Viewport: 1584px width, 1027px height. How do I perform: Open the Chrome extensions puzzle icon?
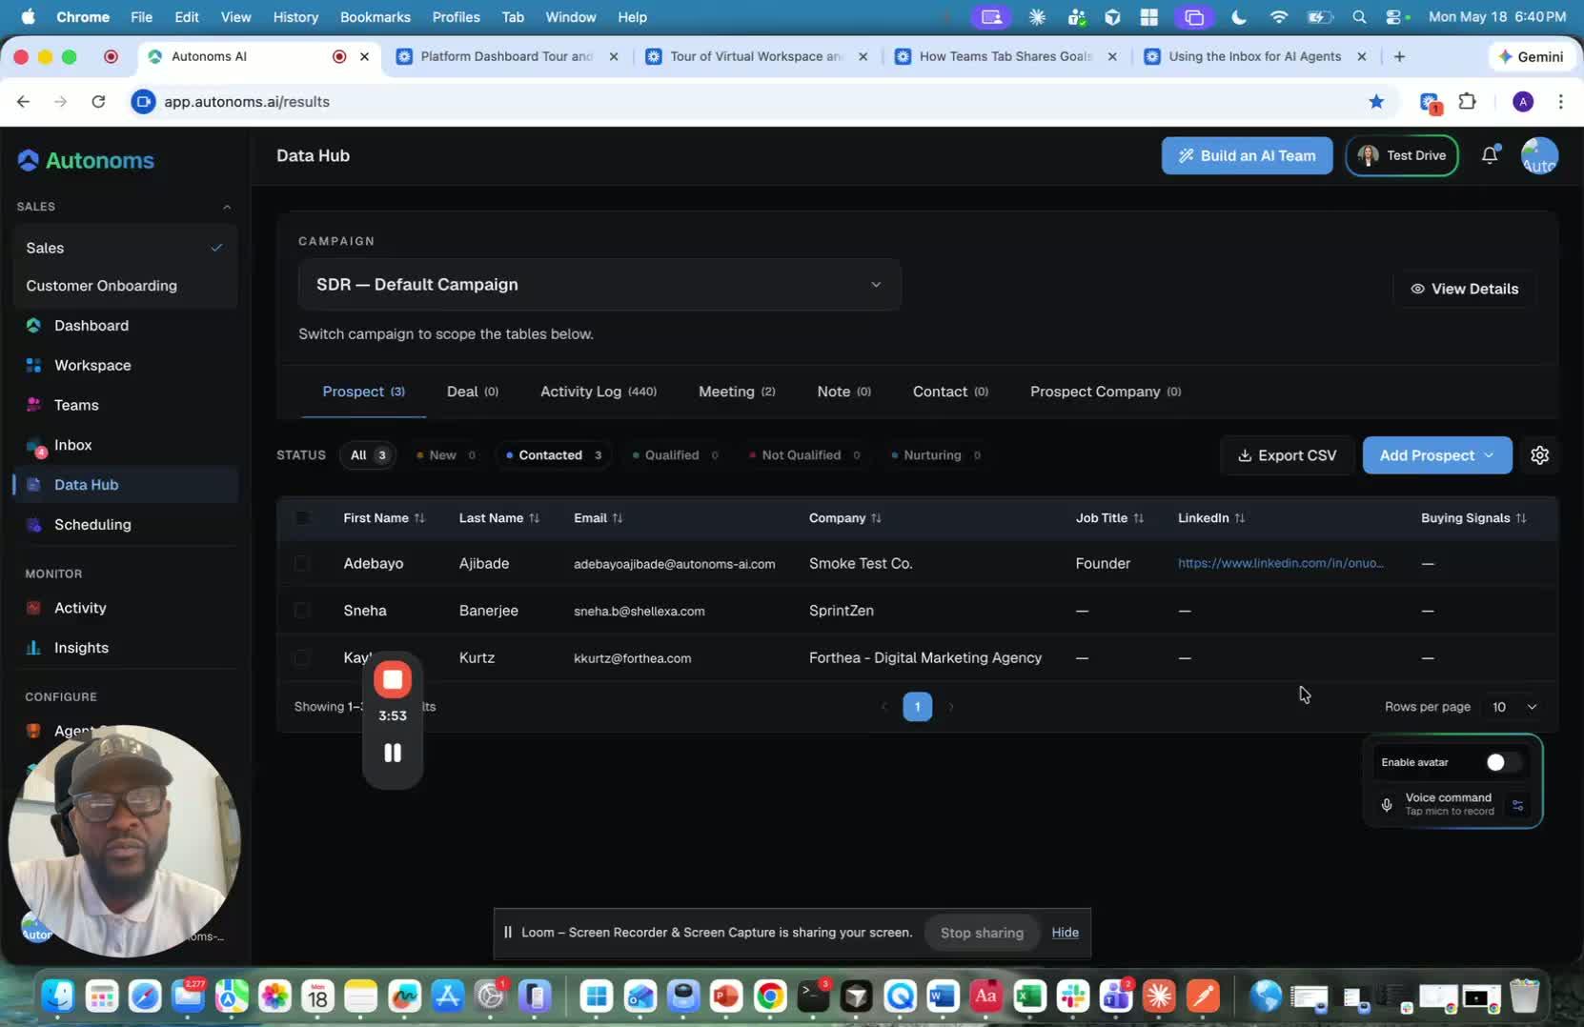(1468, 102)
